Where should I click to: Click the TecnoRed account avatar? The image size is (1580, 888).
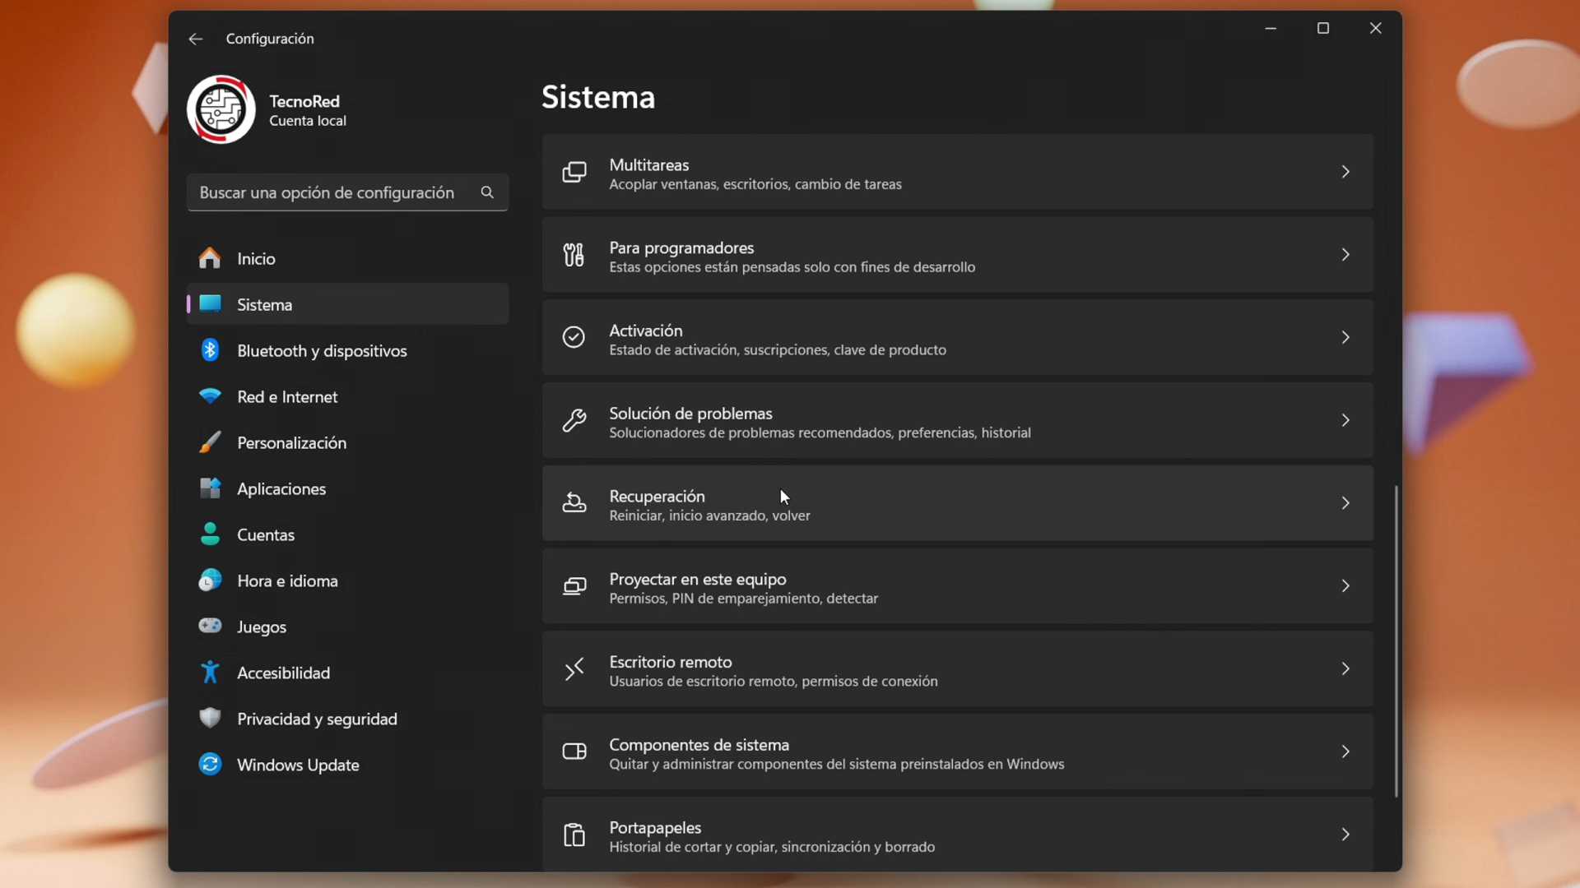221,109
